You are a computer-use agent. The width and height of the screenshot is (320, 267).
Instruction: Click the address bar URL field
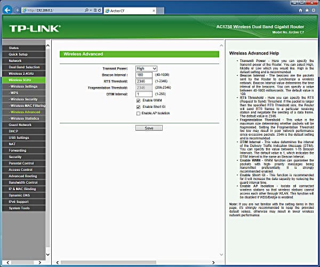pyautogui.click(x=53, y=10)
